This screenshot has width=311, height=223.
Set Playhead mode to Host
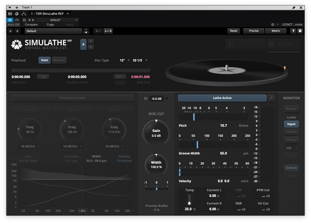click(44, 60)
